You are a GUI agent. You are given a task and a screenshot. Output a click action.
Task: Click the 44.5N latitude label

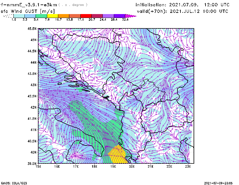32,51
